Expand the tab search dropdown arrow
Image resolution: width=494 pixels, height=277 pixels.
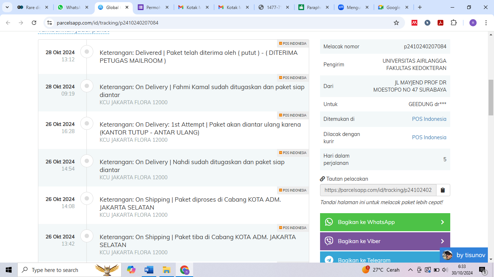[7, 7]
